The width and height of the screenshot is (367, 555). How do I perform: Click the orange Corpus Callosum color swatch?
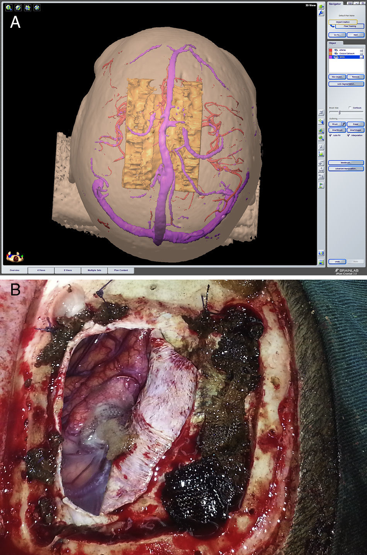tap(330, 54)
